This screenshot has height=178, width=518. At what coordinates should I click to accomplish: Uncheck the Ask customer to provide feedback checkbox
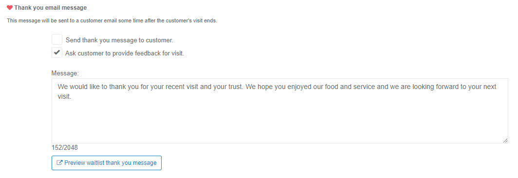[57, 53]
